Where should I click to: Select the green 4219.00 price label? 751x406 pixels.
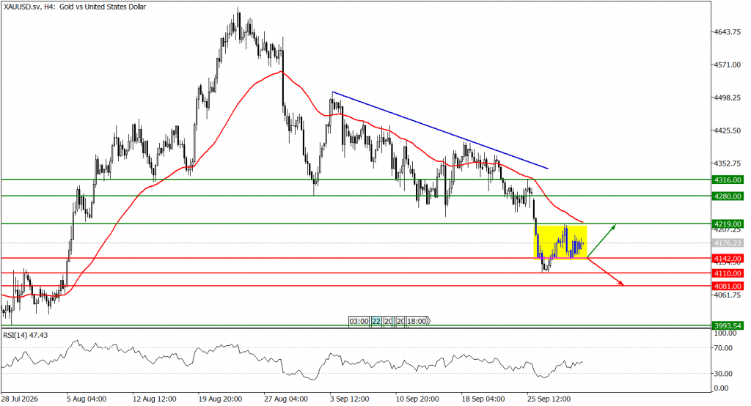coord(728,224)
